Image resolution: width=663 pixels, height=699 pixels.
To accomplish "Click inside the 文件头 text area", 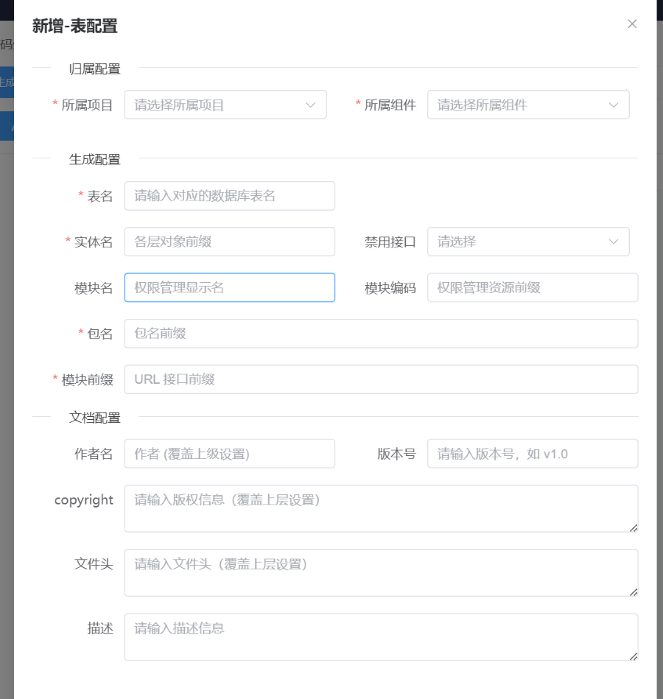I will pyautogui.click(x=380, y=572).
